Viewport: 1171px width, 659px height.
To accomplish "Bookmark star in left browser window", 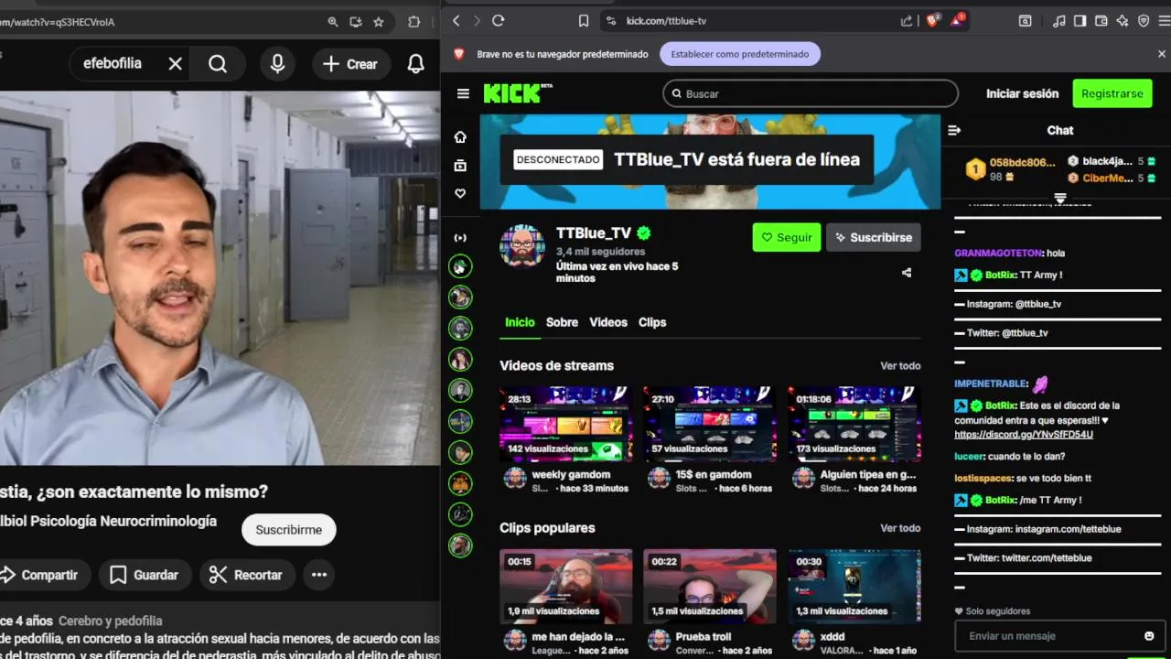I will [379, 22].
